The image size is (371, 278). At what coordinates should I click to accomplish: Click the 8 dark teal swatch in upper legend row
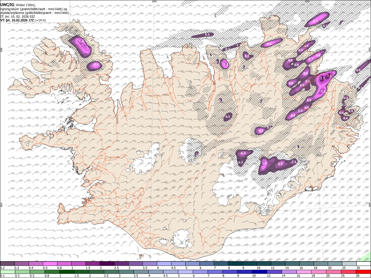tap(236, 264)
